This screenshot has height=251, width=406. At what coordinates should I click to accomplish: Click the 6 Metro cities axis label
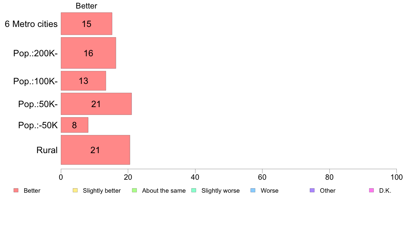31,24
